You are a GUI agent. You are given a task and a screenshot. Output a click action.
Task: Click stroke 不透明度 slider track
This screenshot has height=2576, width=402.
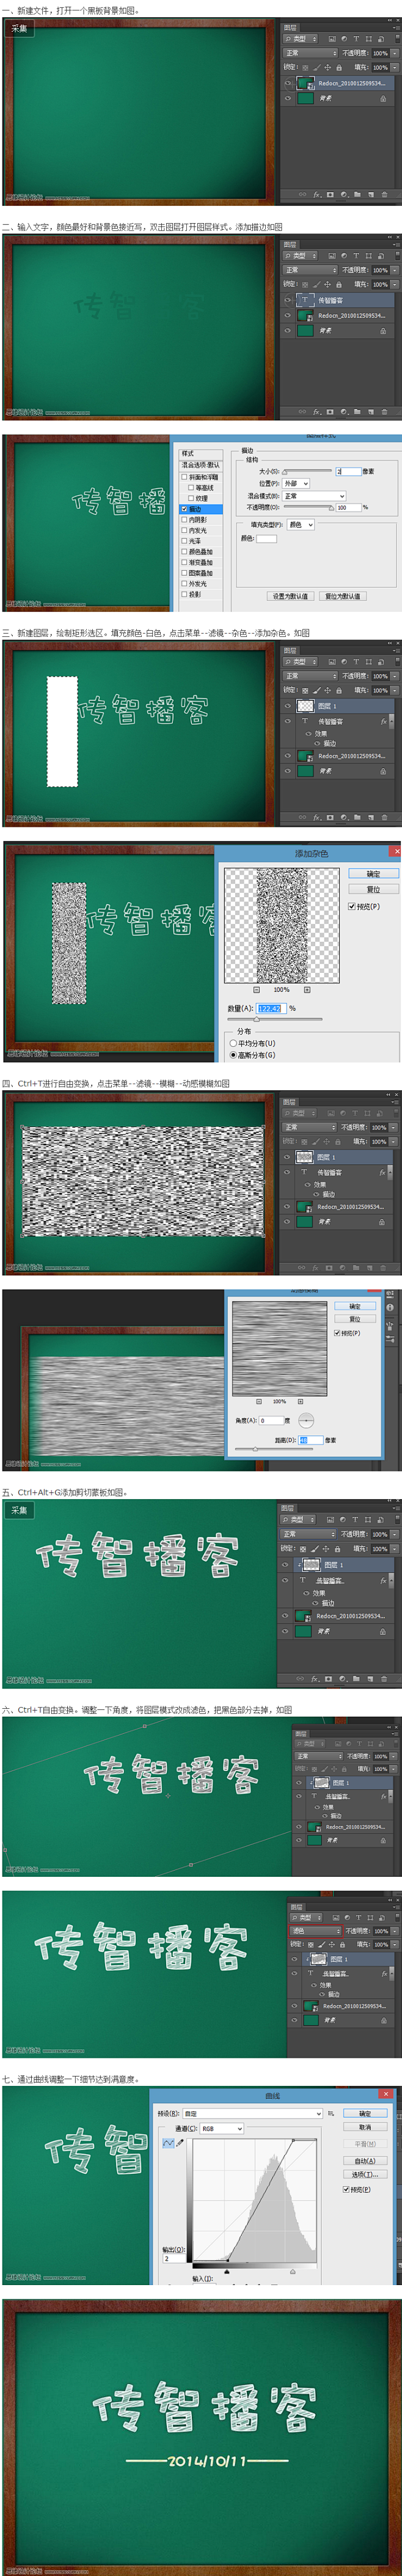coord(307,507)
